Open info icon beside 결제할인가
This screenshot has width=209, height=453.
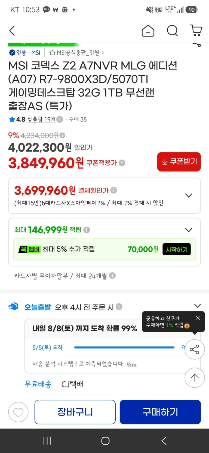[x=114, y=190]
